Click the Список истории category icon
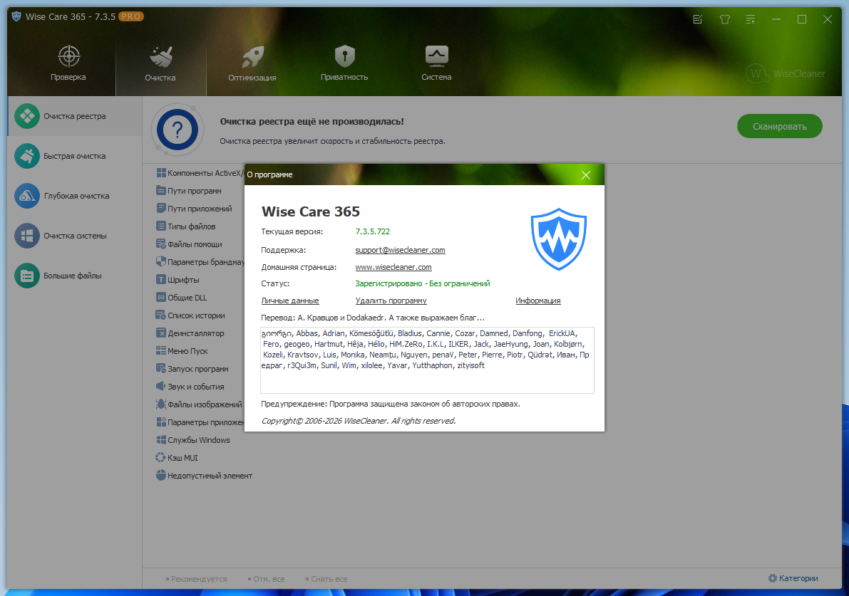The height and width of the screenshot is (596, 849). 161,315
